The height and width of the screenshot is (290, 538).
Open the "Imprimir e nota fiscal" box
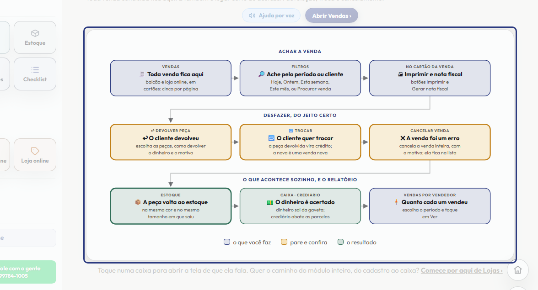tap(430, 78)
